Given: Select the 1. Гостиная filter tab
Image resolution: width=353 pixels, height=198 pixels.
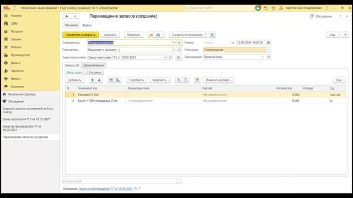Looking at the screenshot, I should click(94, 73).
